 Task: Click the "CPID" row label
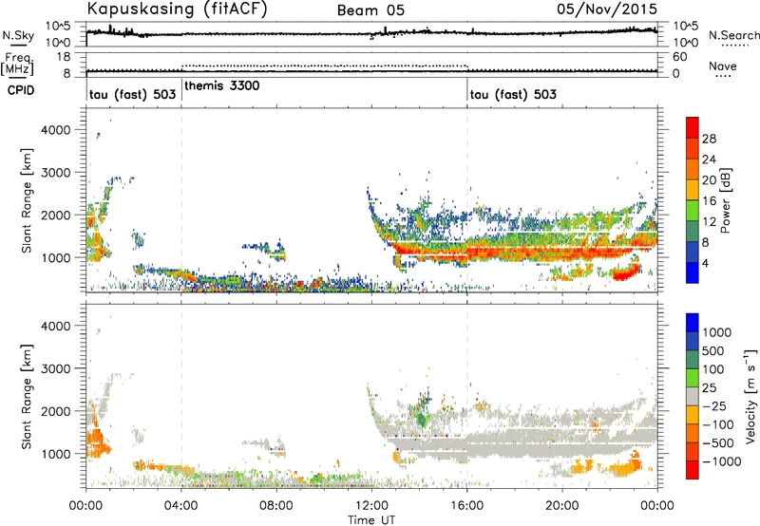21,90
